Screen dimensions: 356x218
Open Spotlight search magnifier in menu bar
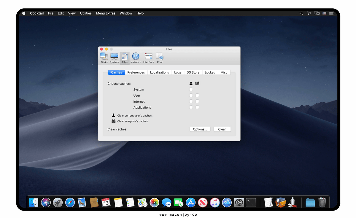click(301, 13)
